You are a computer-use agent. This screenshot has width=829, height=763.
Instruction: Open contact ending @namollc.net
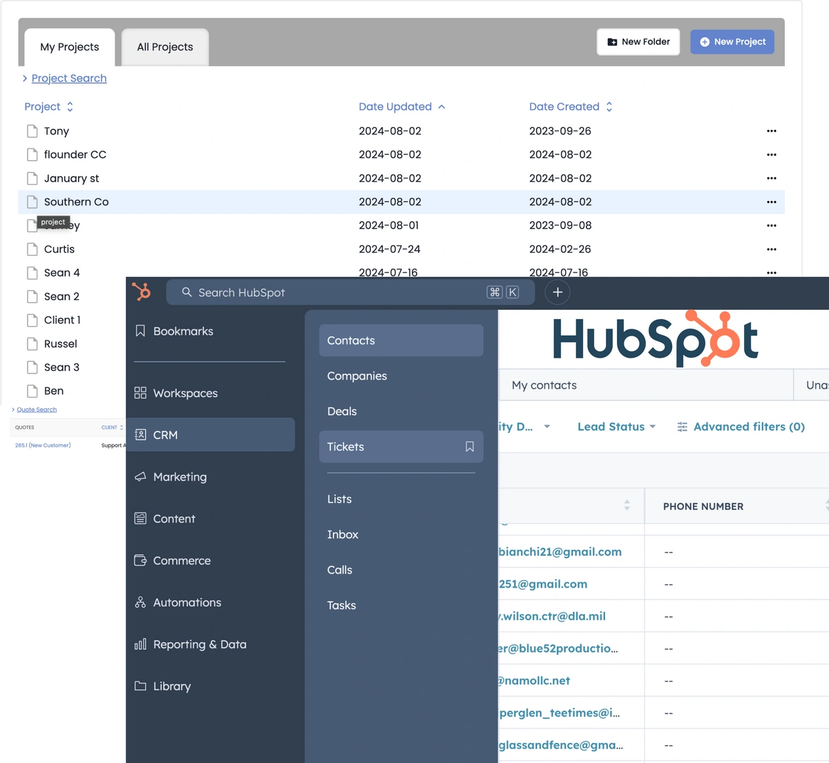point(534,680)
